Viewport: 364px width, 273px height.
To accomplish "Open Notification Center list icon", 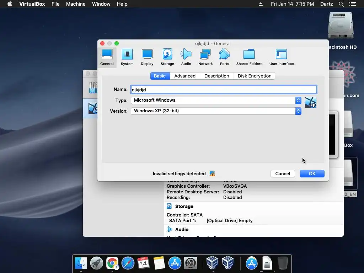I will point(353,4).
